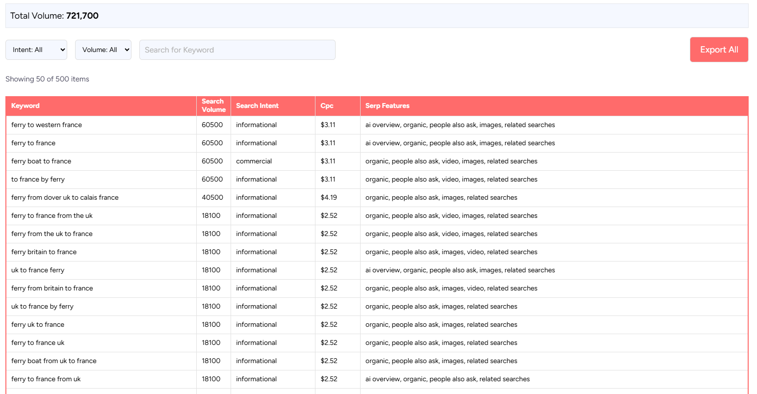Click inside the Search for Keyword field

click(237, 50)
